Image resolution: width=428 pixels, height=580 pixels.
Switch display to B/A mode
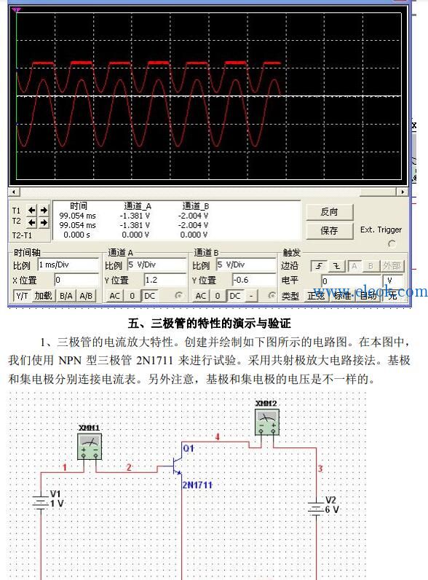66,296
